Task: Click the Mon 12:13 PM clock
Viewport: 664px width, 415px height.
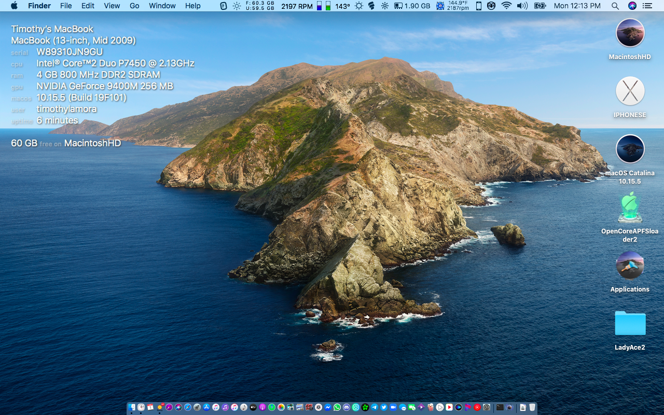Action: point(577,6)
